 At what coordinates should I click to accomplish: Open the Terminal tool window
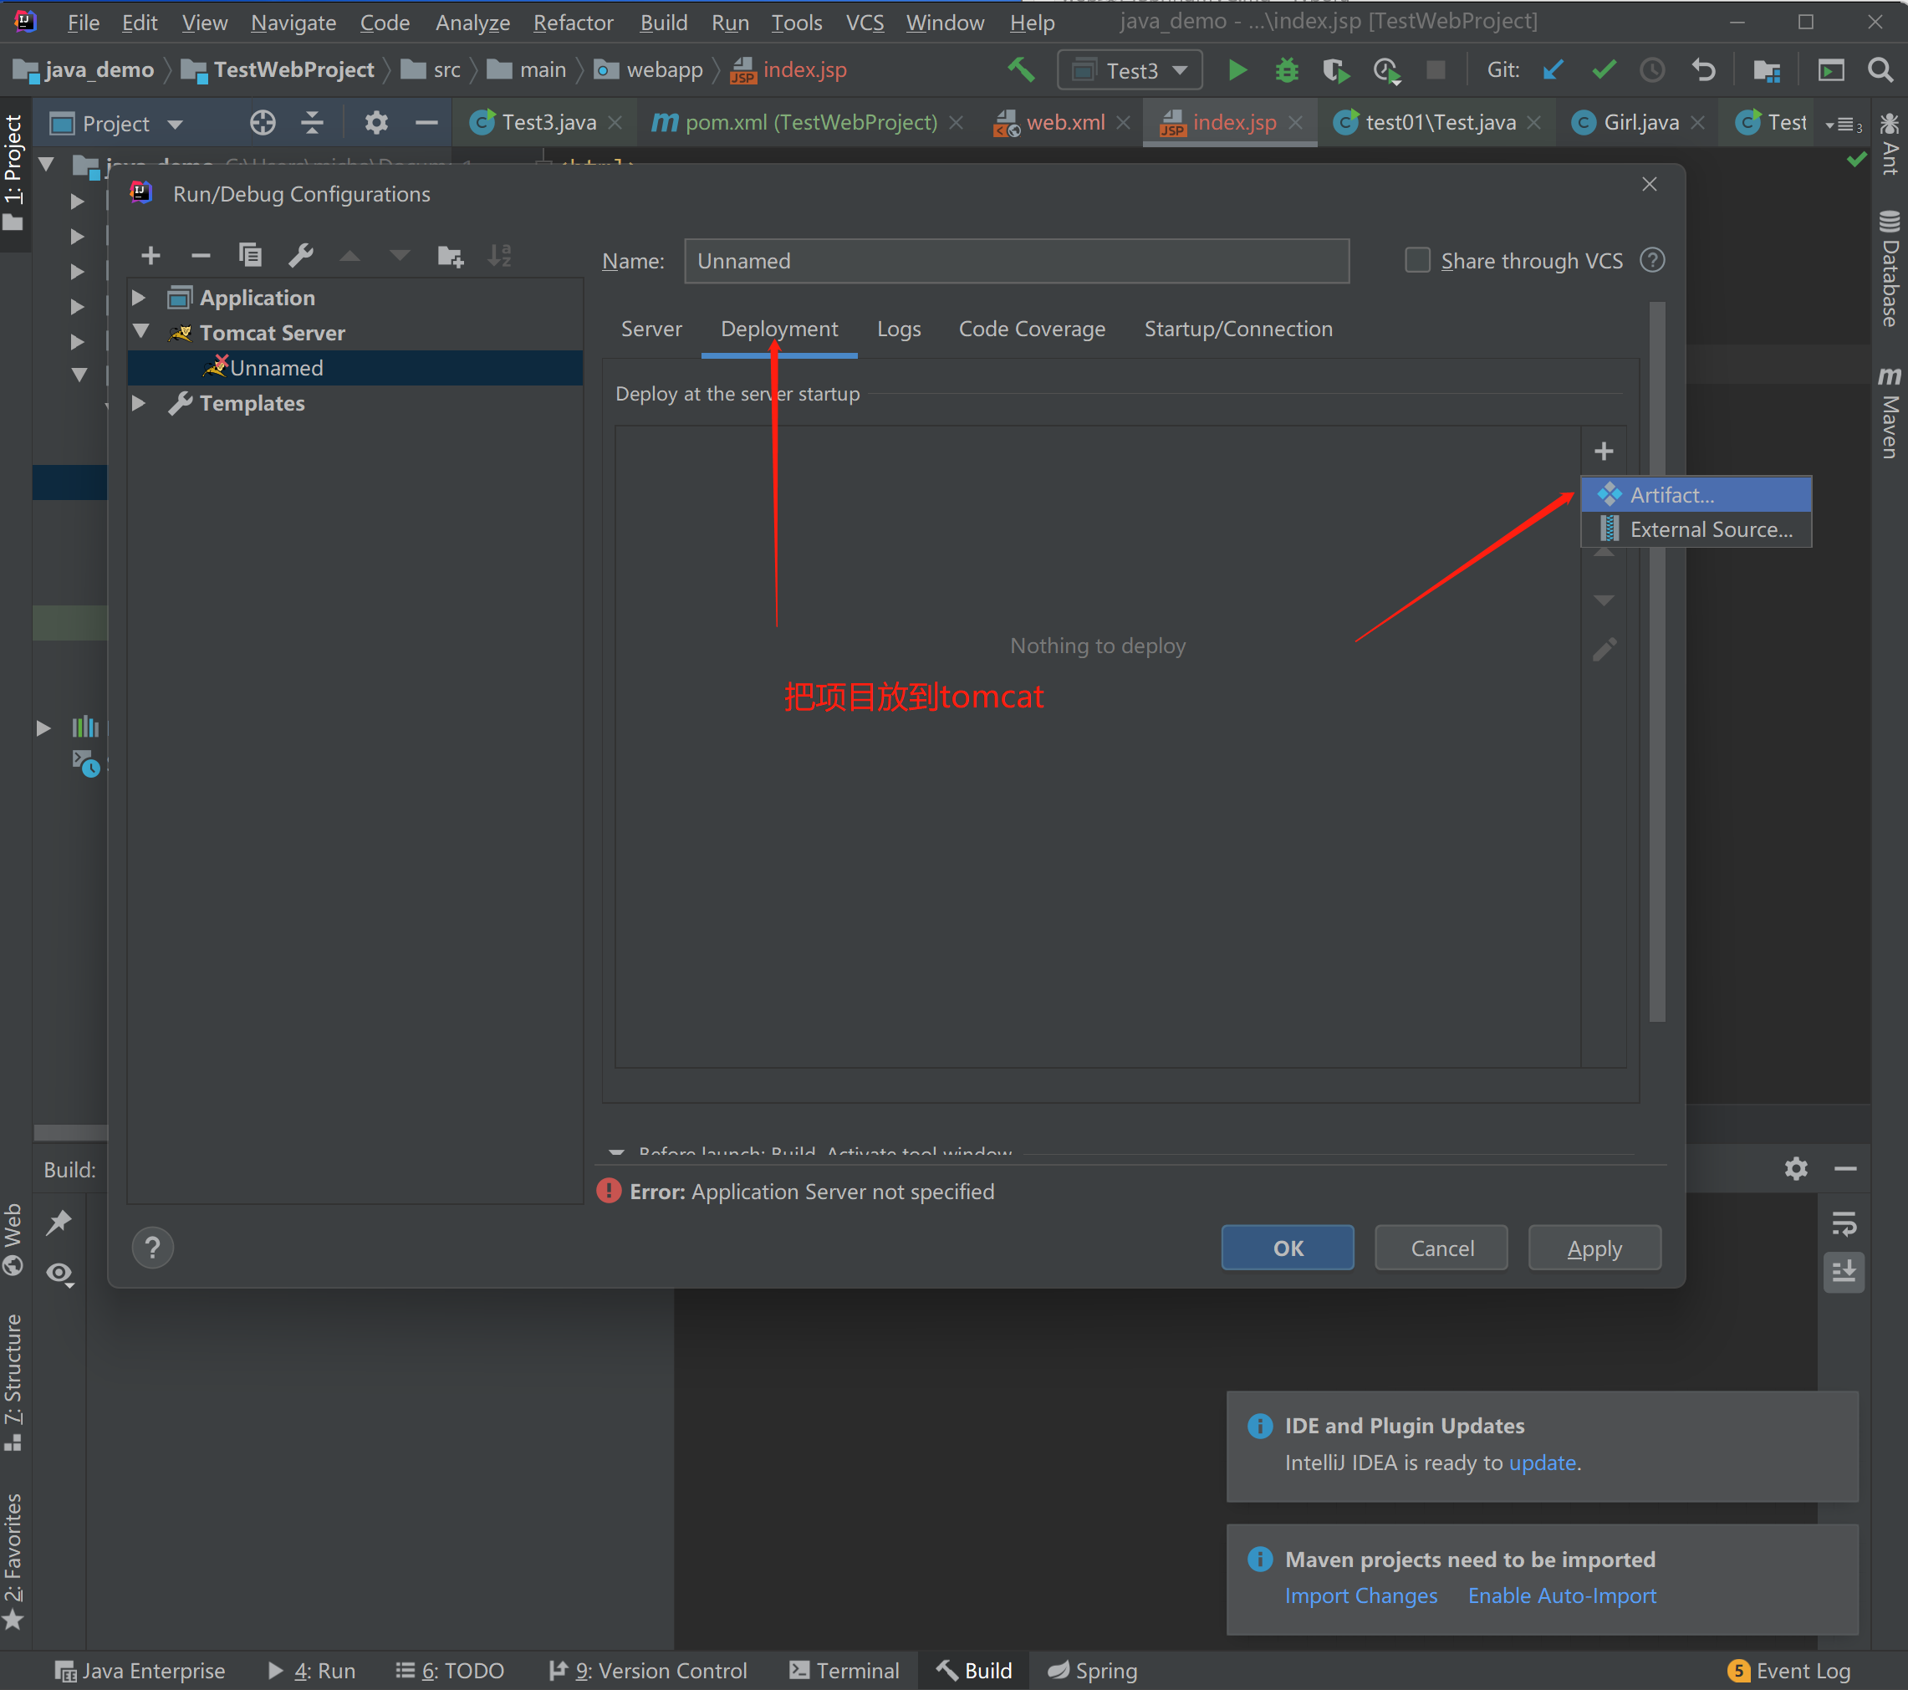click(844, 1671)
